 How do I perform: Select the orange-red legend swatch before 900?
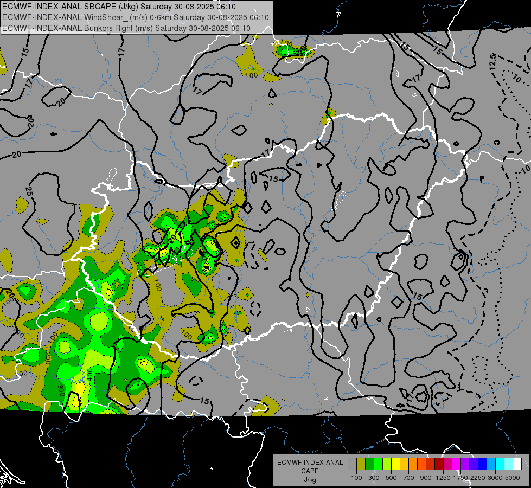coord(421,464)
